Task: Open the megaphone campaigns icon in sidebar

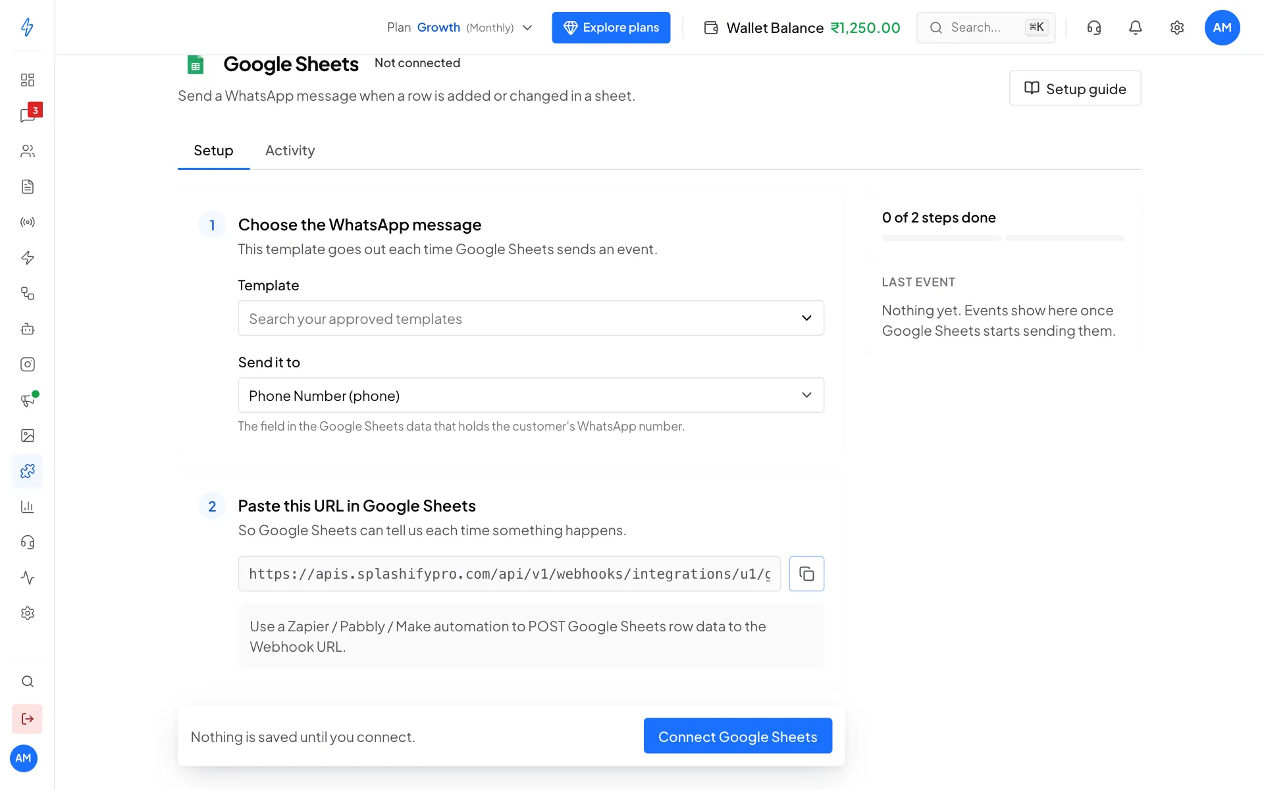Action: 27,400
